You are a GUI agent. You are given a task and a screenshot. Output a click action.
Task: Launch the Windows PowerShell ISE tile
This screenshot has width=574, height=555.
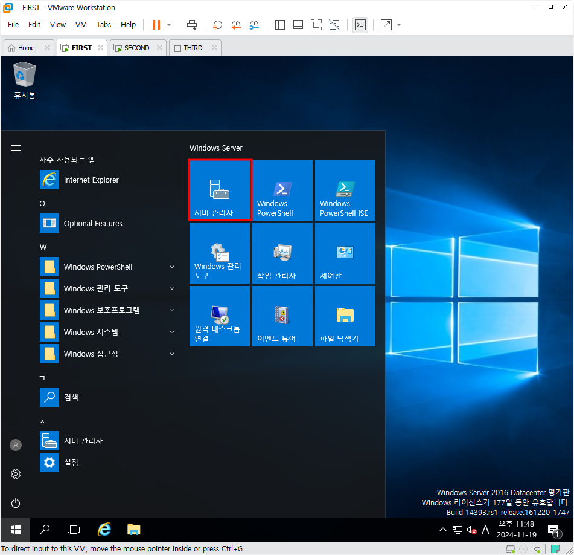coord(345,190)
